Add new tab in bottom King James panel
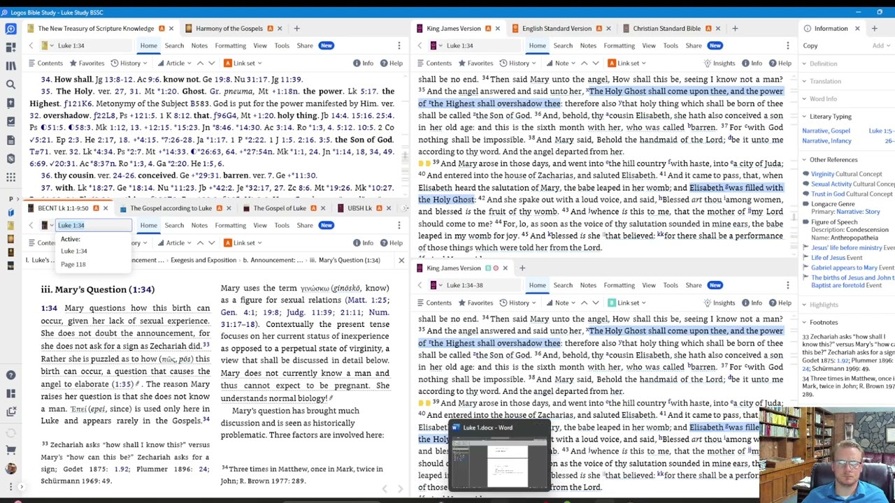The image size is (895, 503). tap(522, 268)
